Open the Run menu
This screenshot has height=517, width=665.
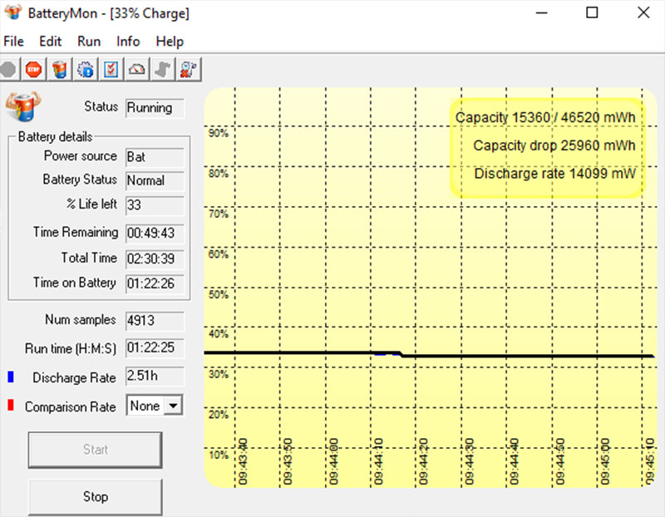(x=89, y=42)
